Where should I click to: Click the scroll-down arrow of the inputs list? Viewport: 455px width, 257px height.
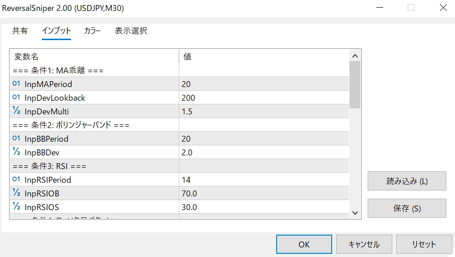(x=355, y=213)
